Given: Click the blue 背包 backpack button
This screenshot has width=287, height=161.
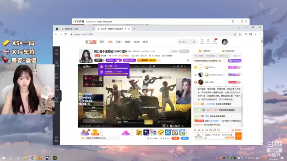Looking at the screenshot, I should click(185, 138).
